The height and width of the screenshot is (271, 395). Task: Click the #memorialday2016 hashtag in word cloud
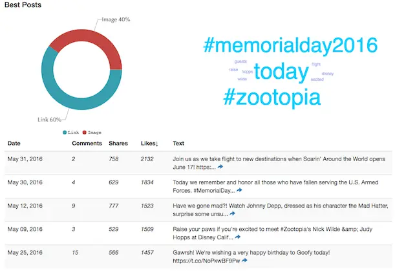tap(289, 46)
